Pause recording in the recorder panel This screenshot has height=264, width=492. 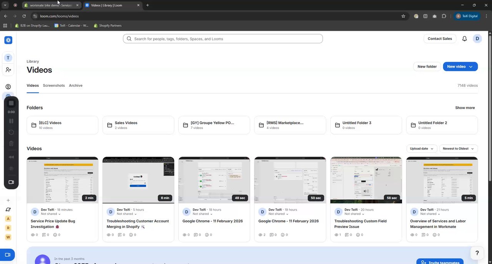11,121
